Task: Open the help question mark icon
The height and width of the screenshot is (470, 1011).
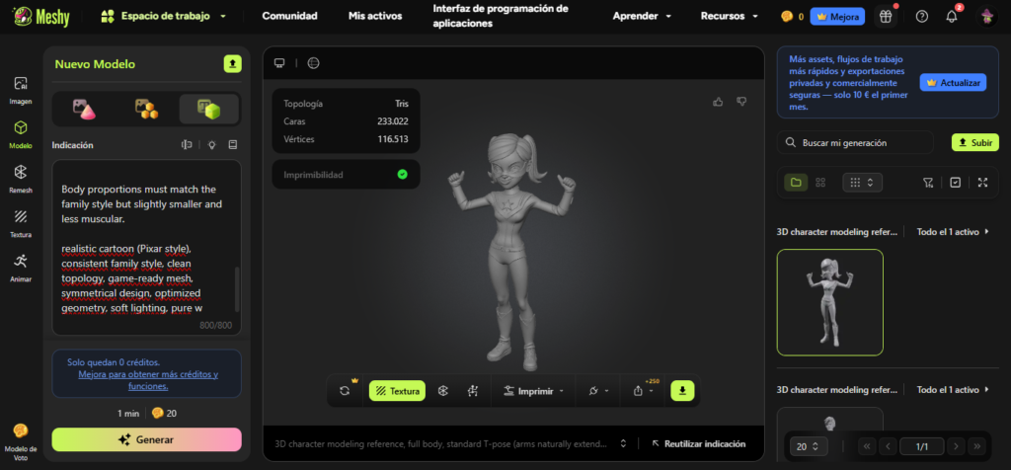Action: (922, 17)
